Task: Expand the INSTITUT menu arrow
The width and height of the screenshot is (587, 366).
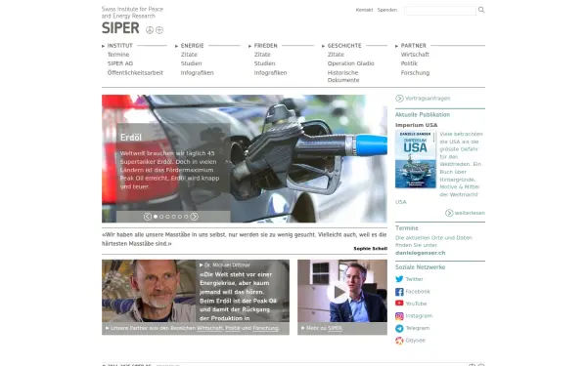Action: pyautogui.click(x=104, y=46)
